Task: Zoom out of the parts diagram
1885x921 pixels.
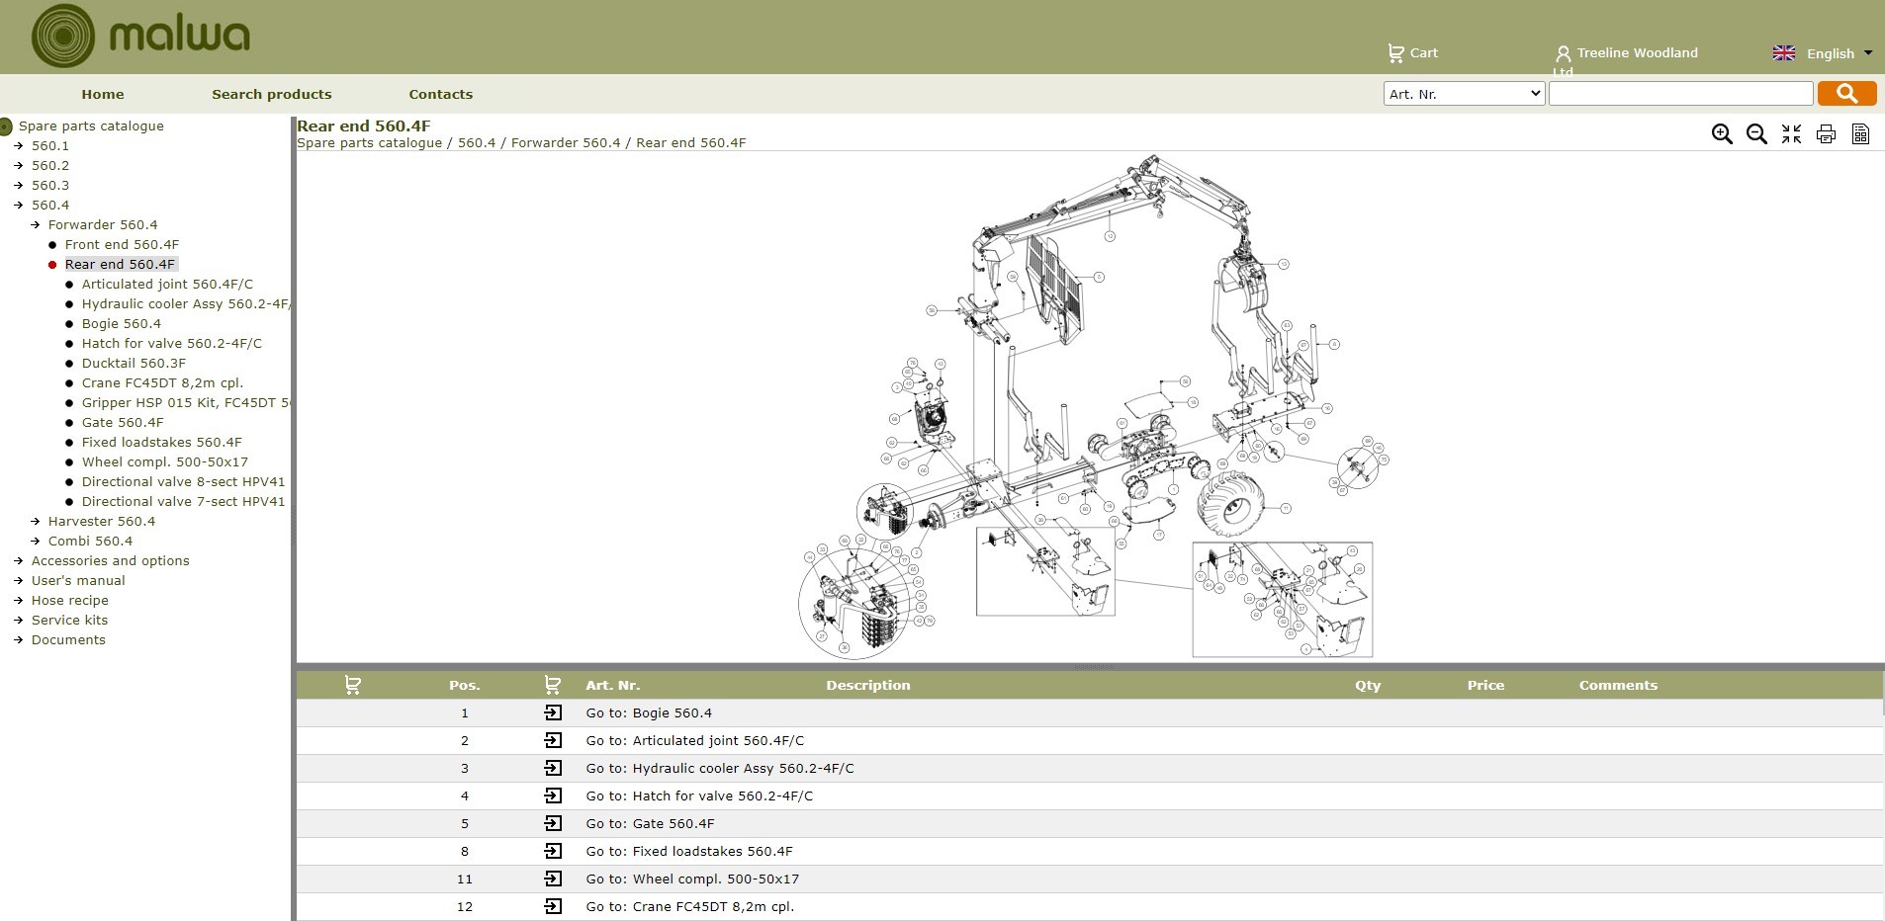Action: point(1756,133)
